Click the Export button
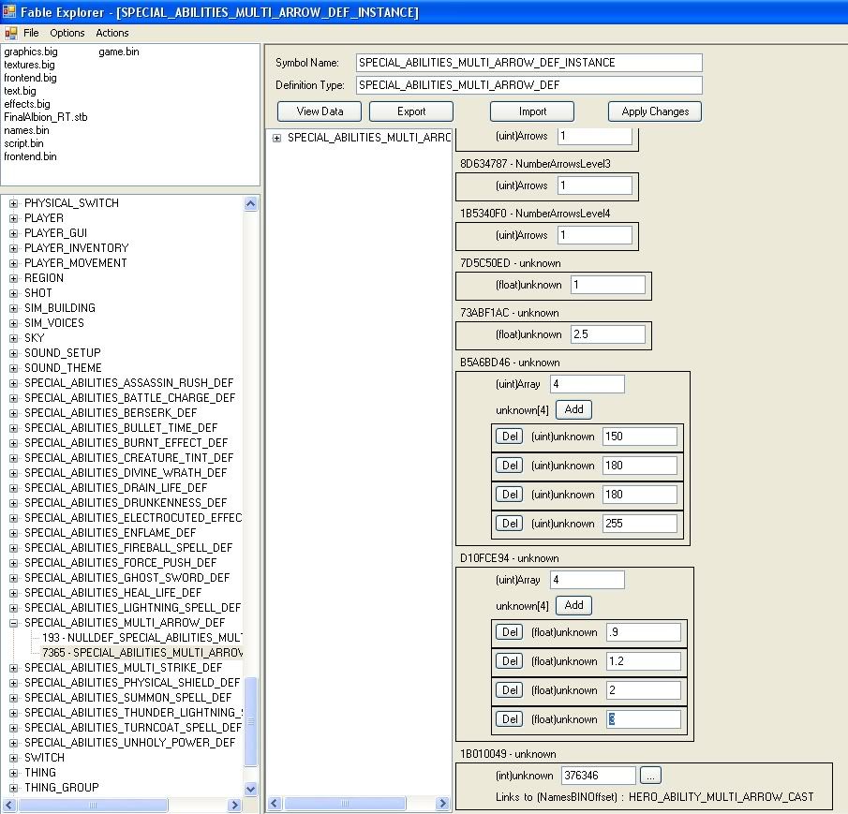 411,111
